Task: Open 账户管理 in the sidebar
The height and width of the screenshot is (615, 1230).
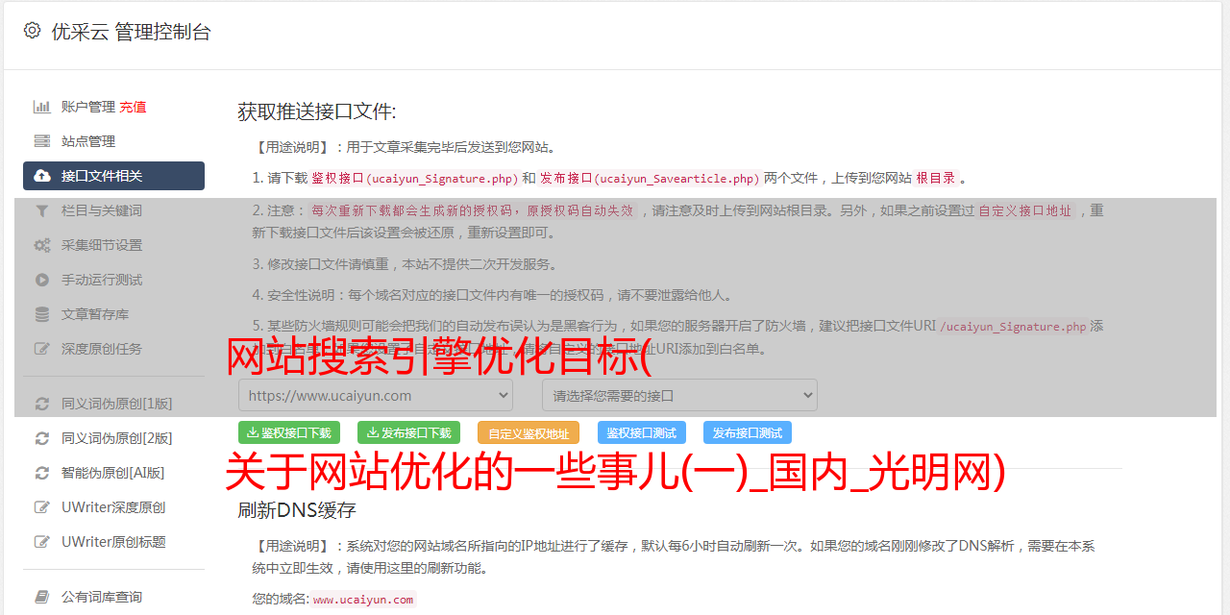Action: click(x=88, y=107)
